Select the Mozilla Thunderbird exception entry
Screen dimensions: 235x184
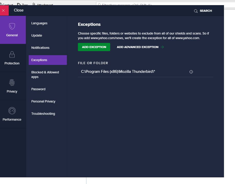(118, 72)
